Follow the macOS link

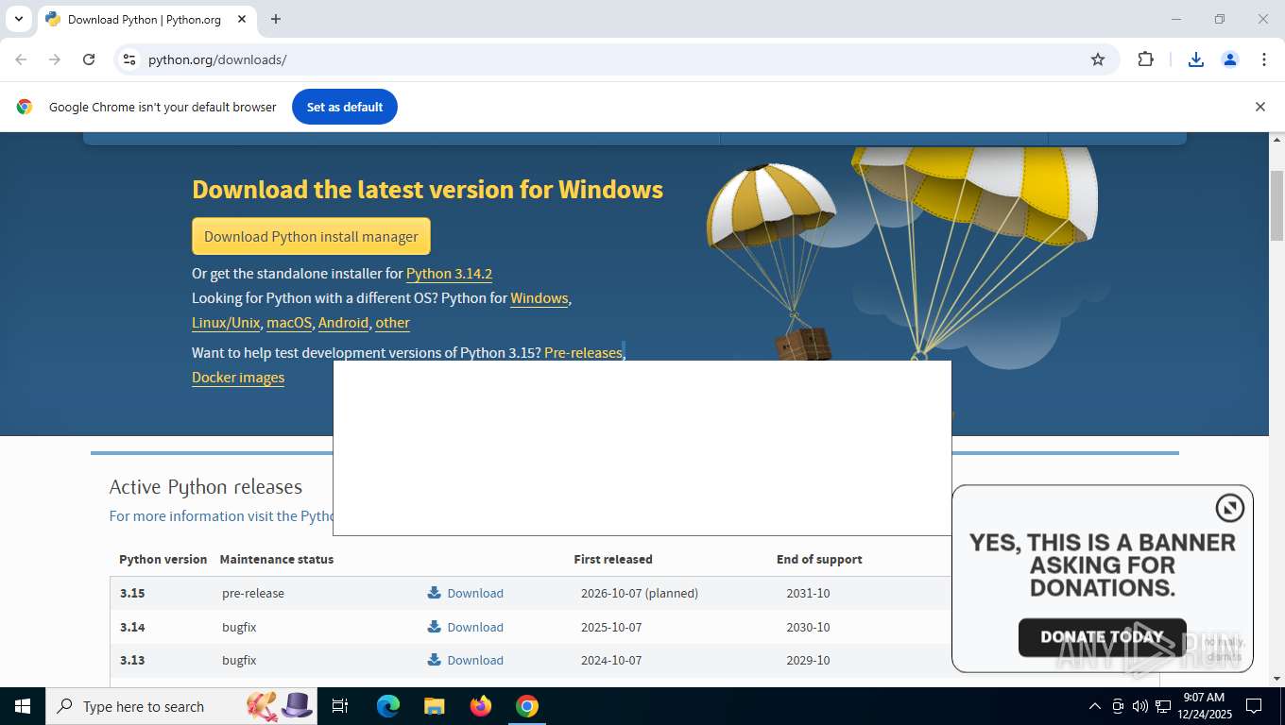[289, 322]
